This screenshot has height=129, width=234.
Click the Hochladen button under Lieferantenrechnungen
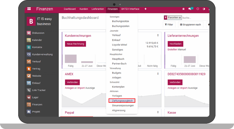pos(175,44)
